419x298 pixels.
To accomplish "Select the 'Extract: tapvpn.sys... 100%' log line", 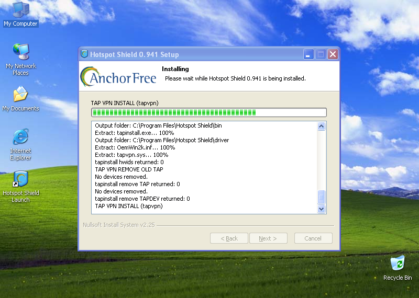I will pos(131,155).
